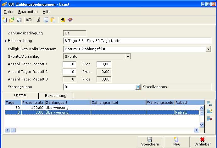Image resolution: width=217 pixels, height=148 pixels.
Task: Click the Copy toolbar icon
Action: click(x=46, y=20)
